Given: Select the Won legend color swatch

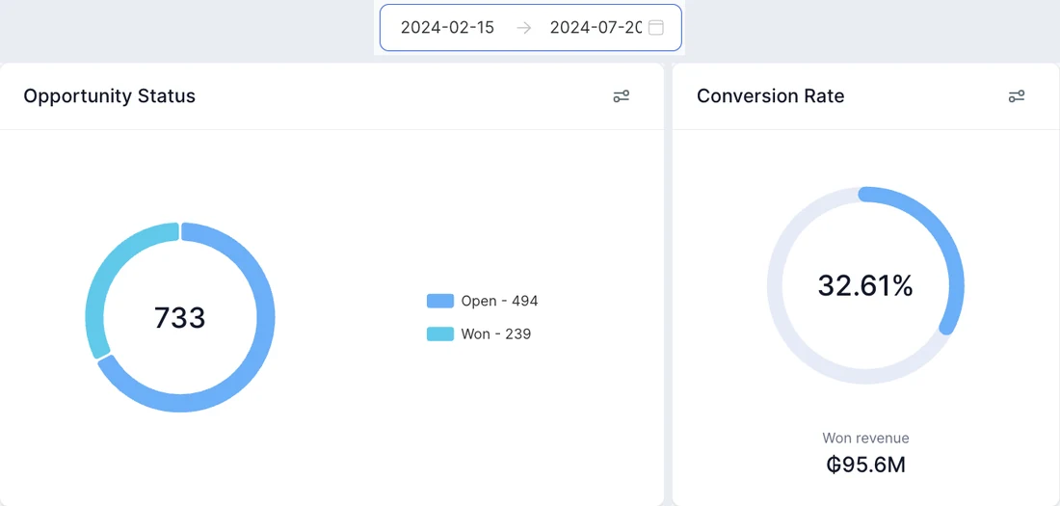Looking at the screenshot, I should tap(440, 334).
